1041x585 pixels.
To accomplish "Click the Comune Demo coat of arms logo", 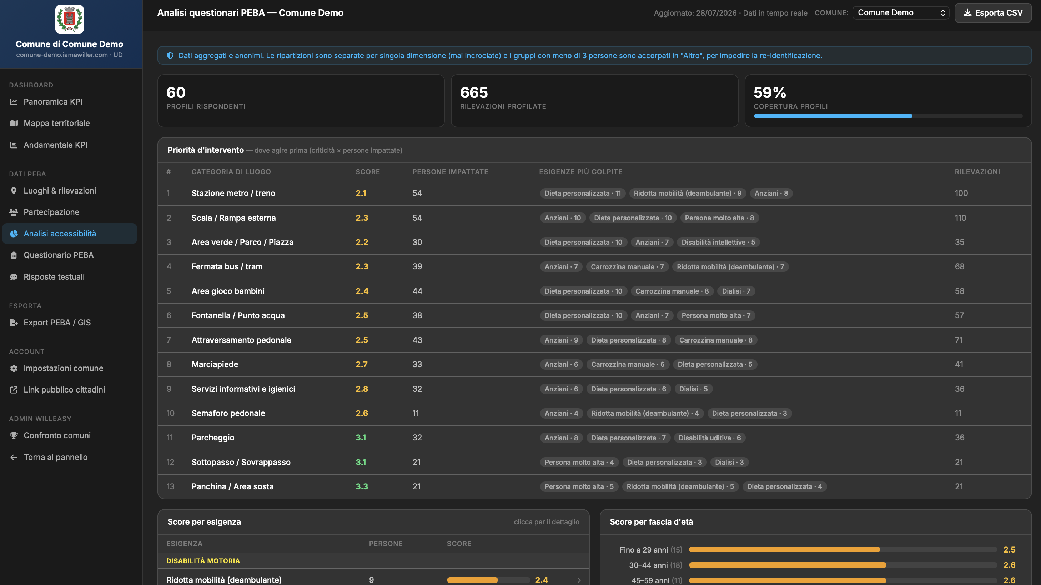I will click(70, 19).
